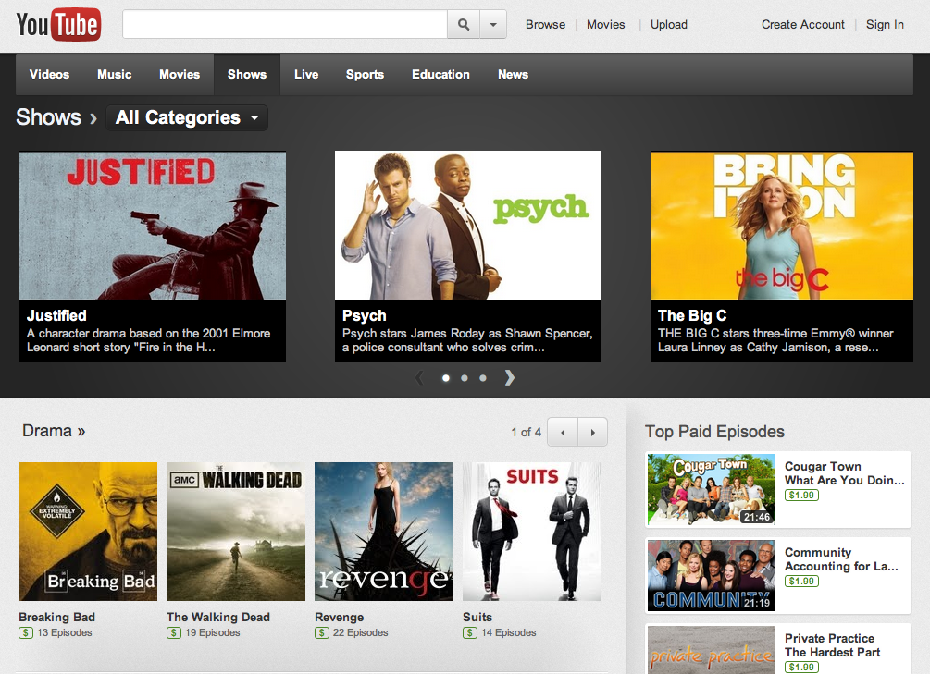Viewport: 930px width, 674px height.
Task: Select the first carousel page dot
Action: 446,377
